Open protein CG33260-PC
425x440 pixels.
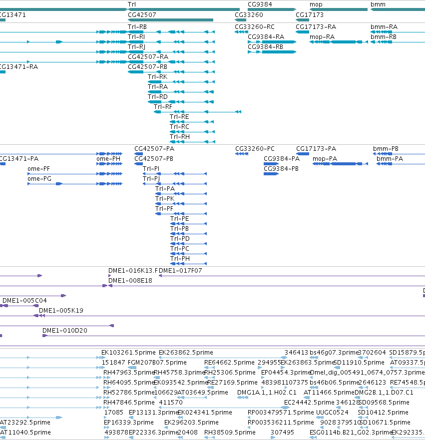pos(255,149)
